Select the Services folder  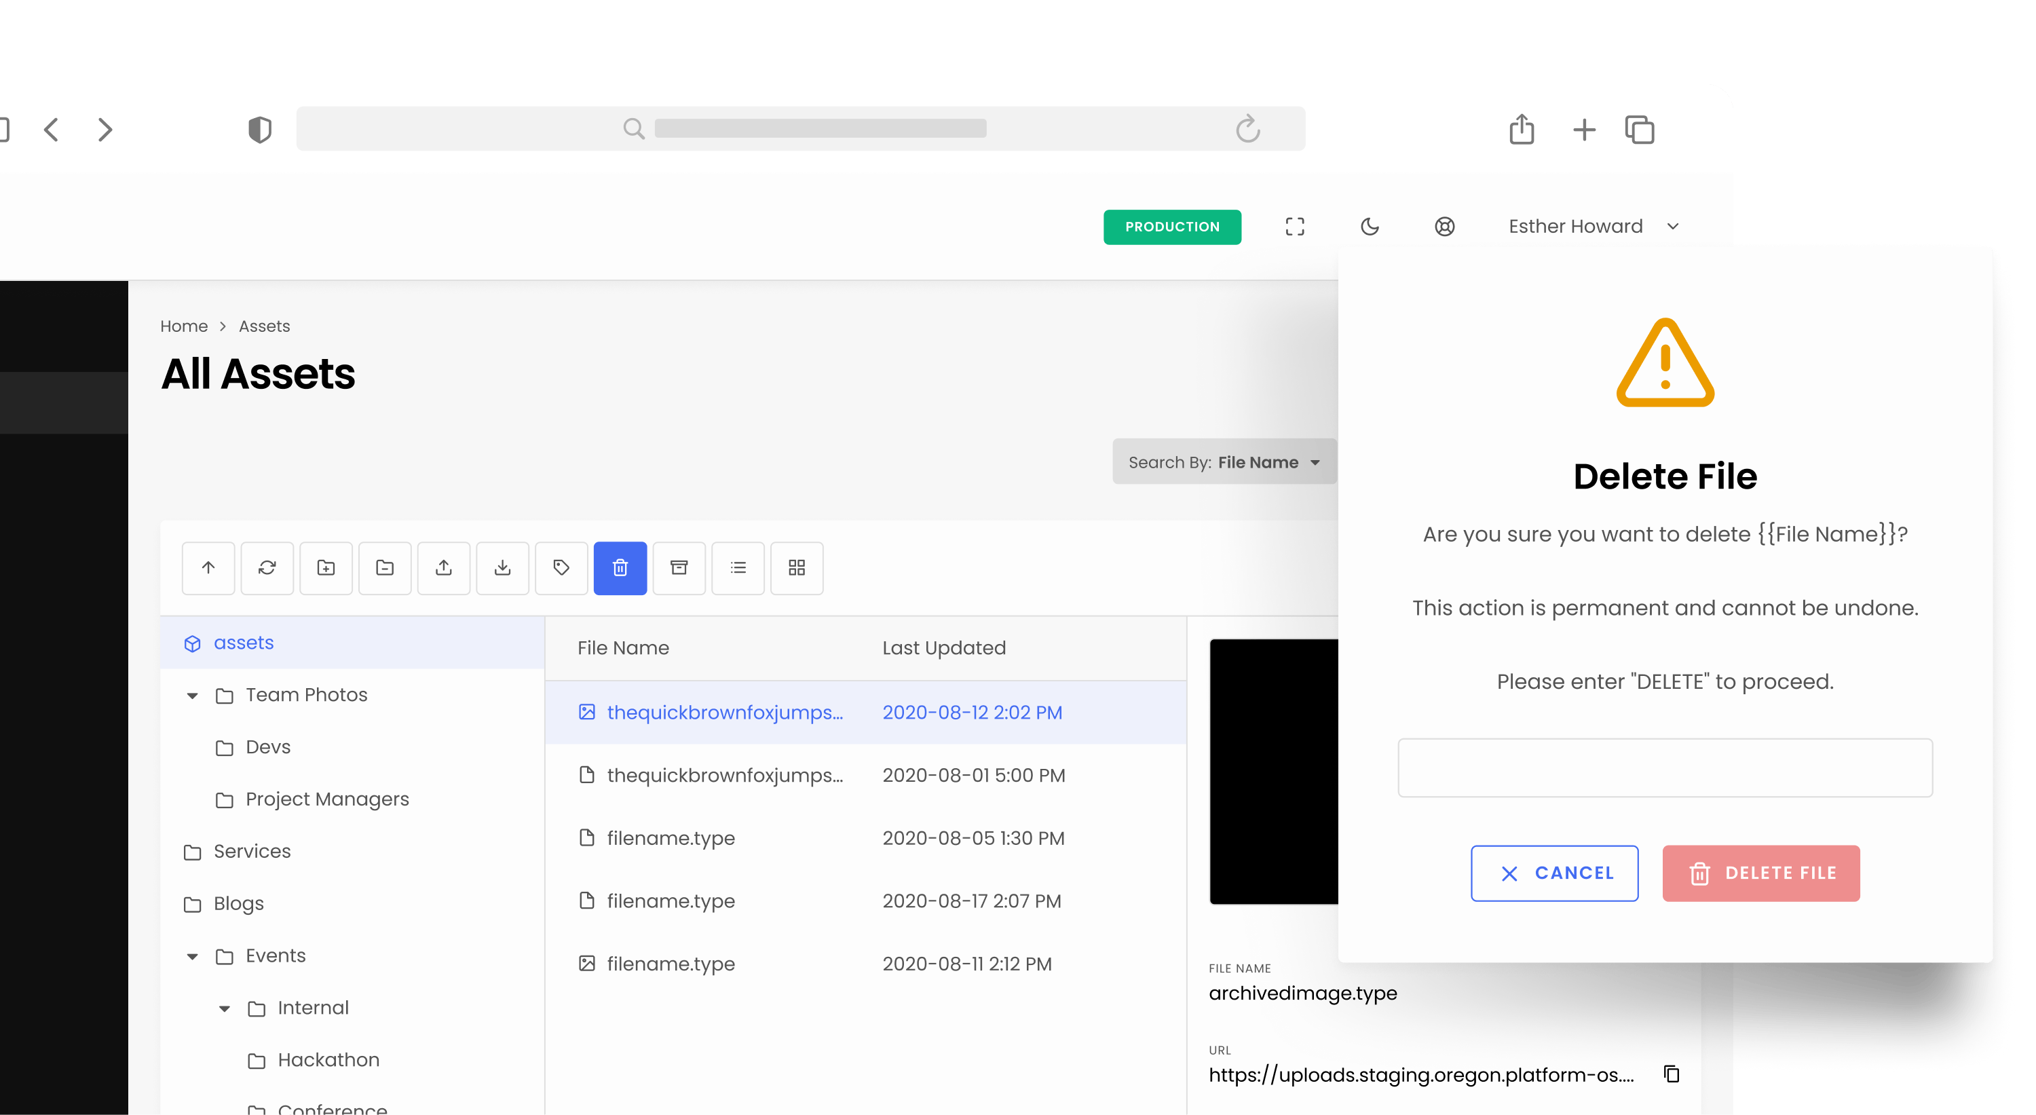(x=251, y=851)
